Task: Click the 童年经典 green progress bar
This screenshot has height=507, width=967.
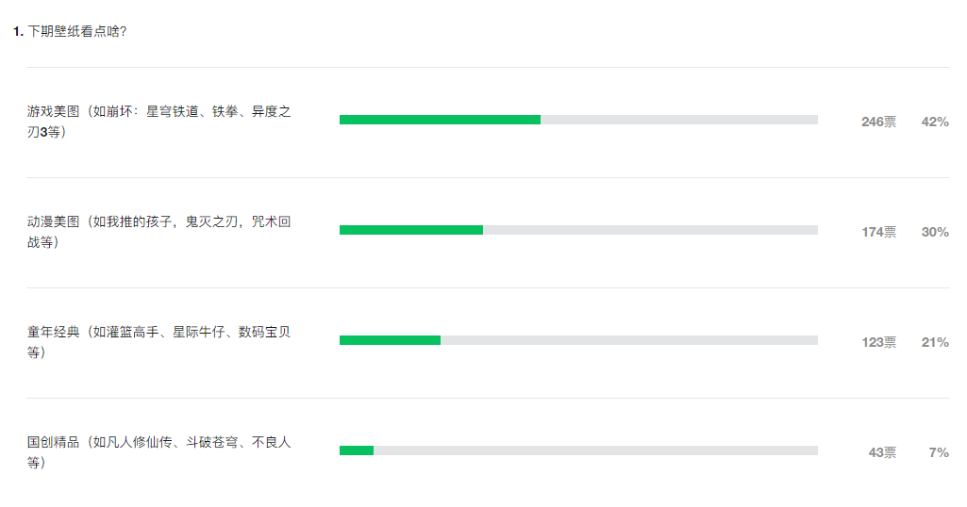Action: click(390, 340)
